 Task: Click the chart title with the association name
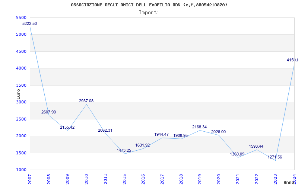click(149, 5)
